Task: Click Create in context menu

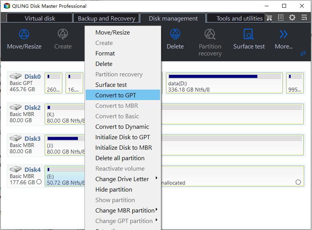Action: pos(123,43)
